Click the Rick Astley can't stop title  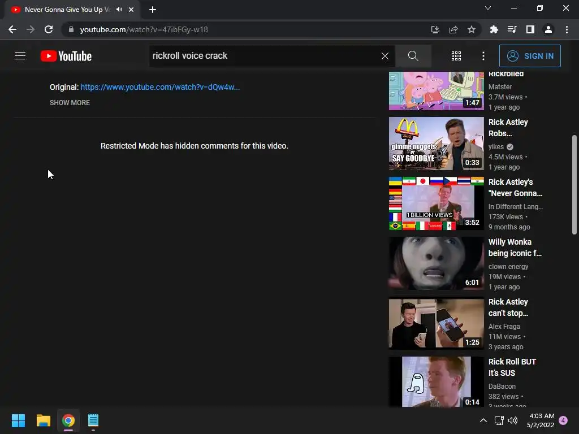[x=508, y=307]
